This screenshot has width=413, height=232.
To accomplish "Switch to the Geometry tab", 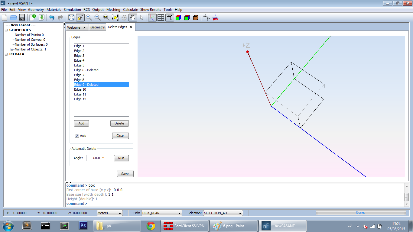I will coord(97,27).
